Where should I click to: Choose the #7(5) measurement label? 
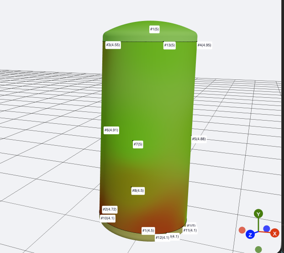coord(138,144)
